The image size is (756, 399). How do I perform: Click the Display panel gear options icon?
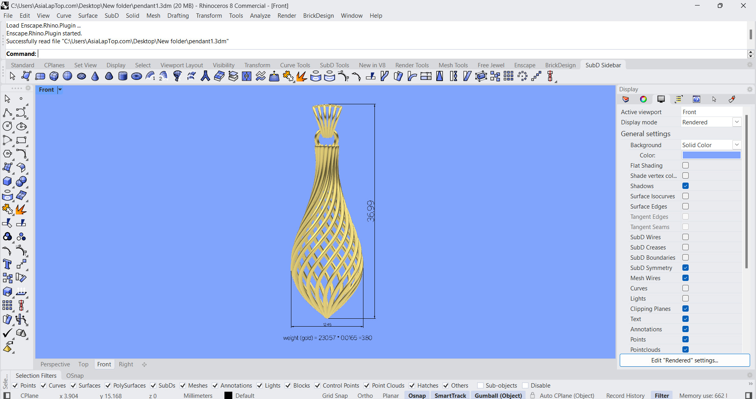click(750, 89)
